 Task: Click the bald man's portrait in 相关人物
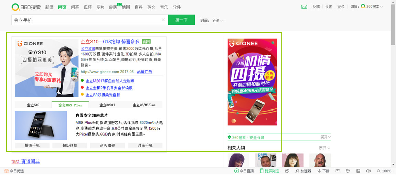(320, 160)
